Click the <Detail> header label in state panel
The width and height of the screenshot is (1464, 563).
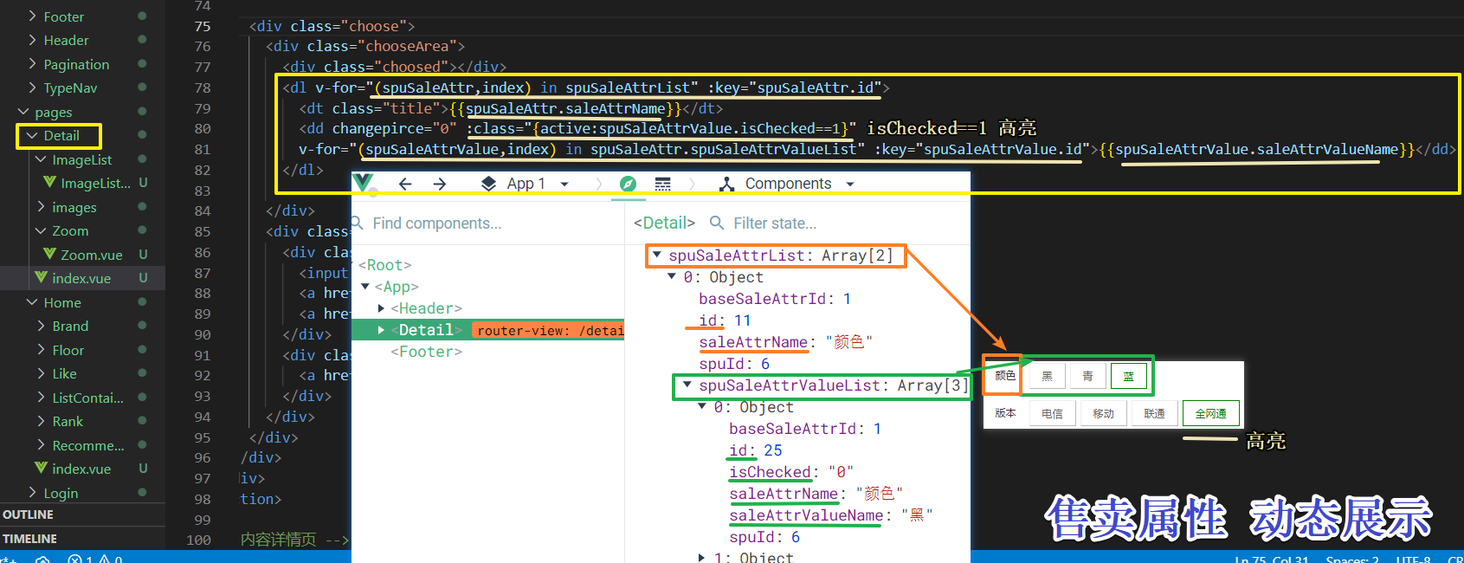click(664, 223)
